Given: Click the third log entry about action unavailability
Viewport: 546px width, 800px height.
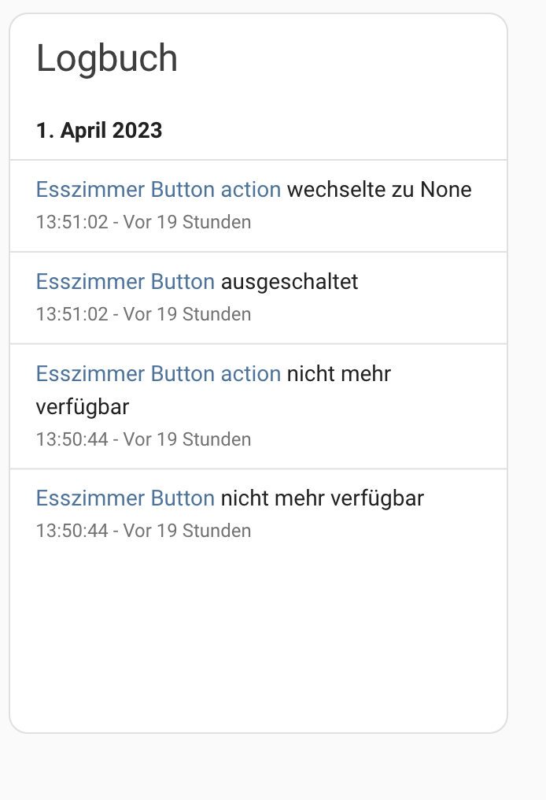Looking at the screenshot, I should [x=258, y=404].
